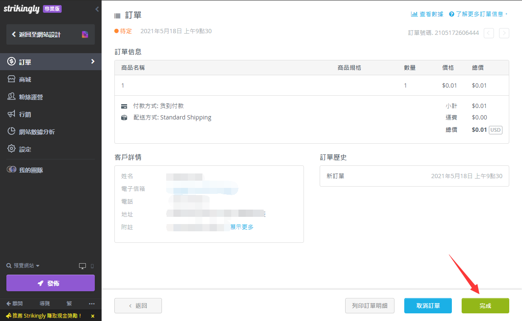Open the 預覽網站 dropdown
522x321 pixels.
[x=23, y=266]
